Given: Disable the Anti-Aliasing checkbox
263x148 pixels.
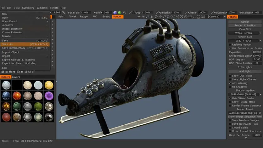Looking at the screenshot, I should pos(230,83).
